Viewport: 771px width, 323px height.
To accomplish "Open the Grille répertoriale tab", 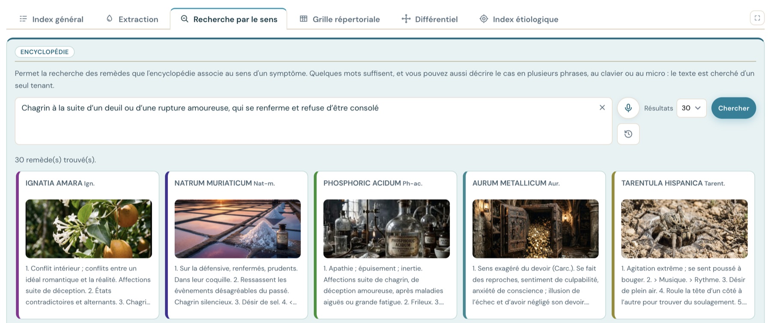I will [340, 19].
